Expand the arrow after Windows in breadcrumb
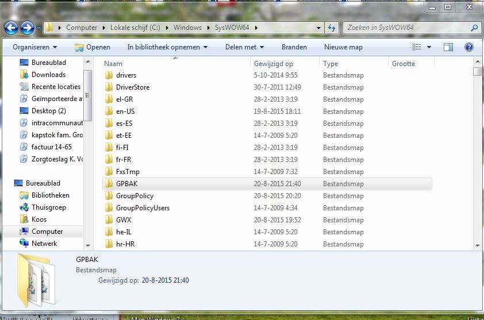This screenshot has width=484, height=320. (208, 28)
